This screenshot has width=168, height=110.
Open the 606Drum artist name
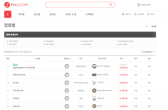[101, 98]
